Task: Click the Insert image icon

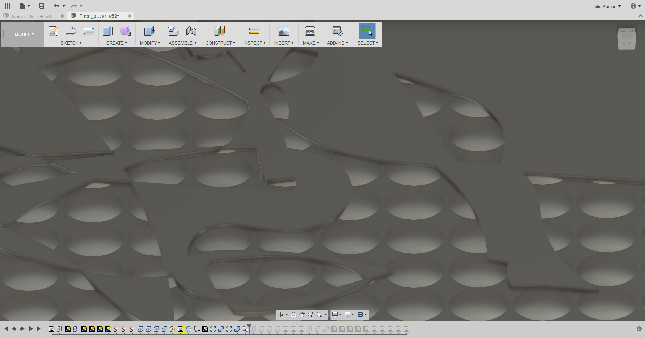Action: [284, 31]
